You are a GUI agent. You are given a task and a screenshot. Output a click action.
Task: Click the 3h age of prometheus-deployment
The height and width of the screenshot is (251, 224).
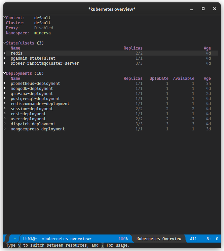coord(209,84)
